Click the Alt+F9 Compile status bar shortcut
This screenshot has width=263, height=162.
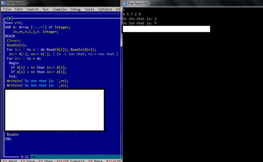point(70,161)
